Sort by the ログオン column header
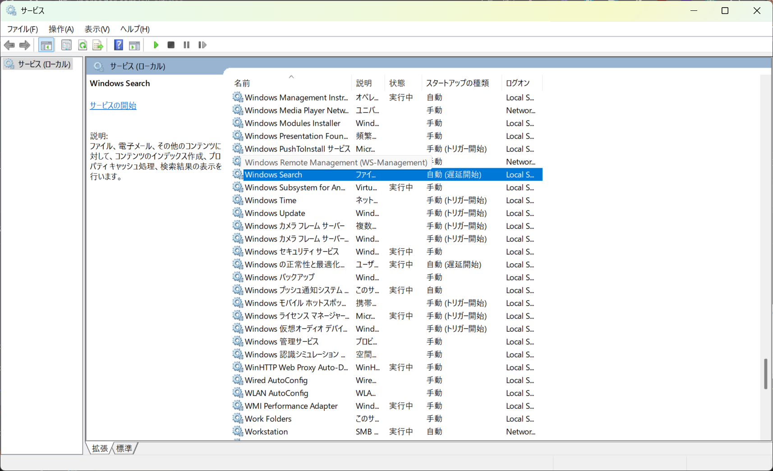This screenshot has height=471, width=773. coord(522,83)
